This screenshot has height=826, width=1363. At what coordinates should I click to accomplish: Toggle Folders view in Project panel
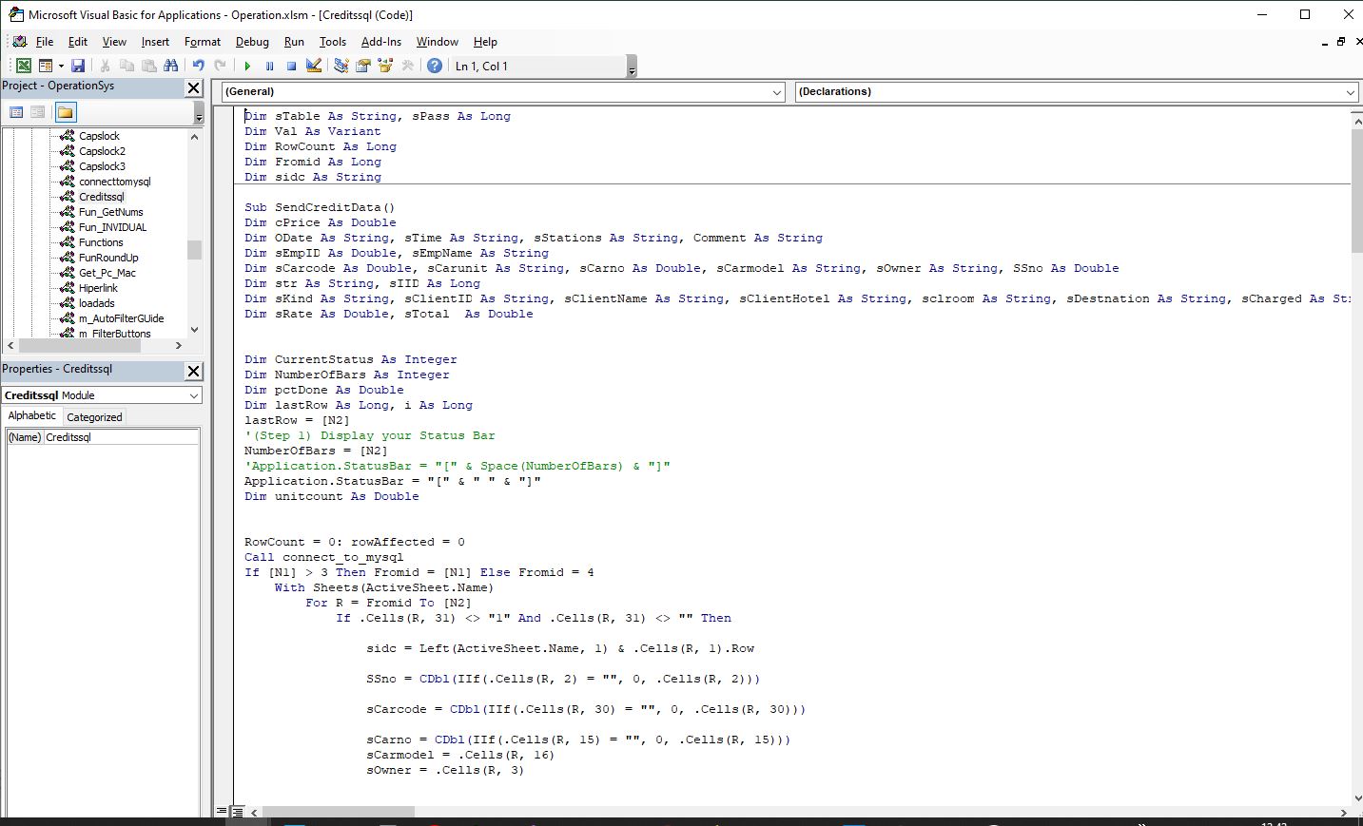pos(65,112)
